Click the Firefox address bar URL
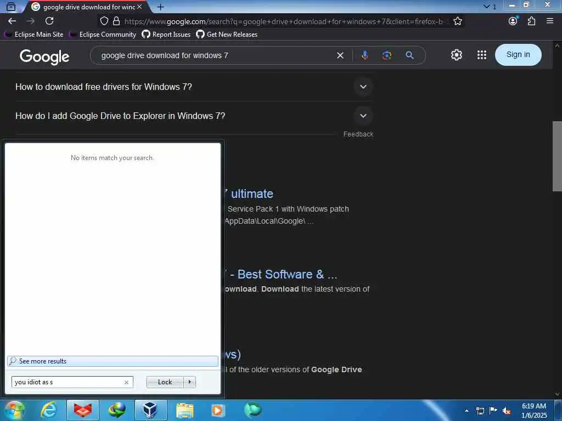Image resolution: width=562 pixels, height=421 pixels. [x=285, y=21]
